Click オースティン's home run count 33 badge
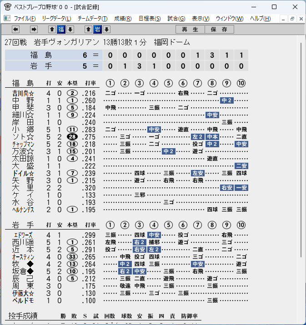 (72, 257)
